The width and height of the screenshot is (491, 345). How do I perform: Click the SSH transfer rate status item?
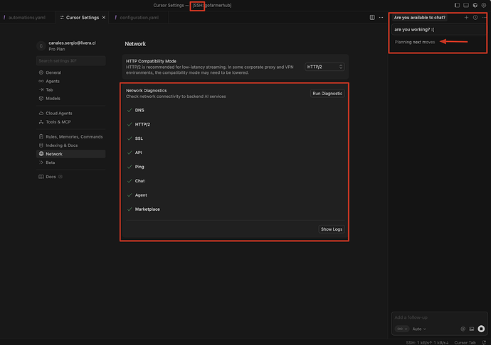[427, 342]
